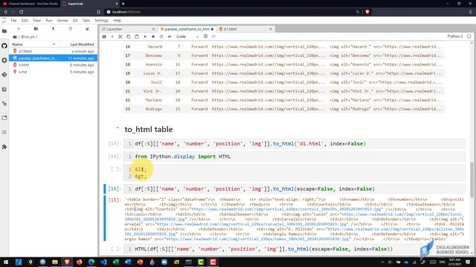Copy the selected cells
The width and height of the screenshot is (476, 267).
pyautogui.click(x=129, y=36)
